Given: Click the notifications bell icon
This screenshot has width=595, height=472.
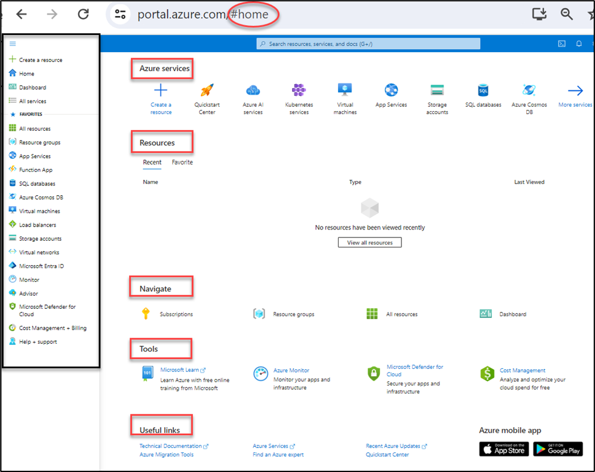Looking at the screenshot, I should point(578,44).
